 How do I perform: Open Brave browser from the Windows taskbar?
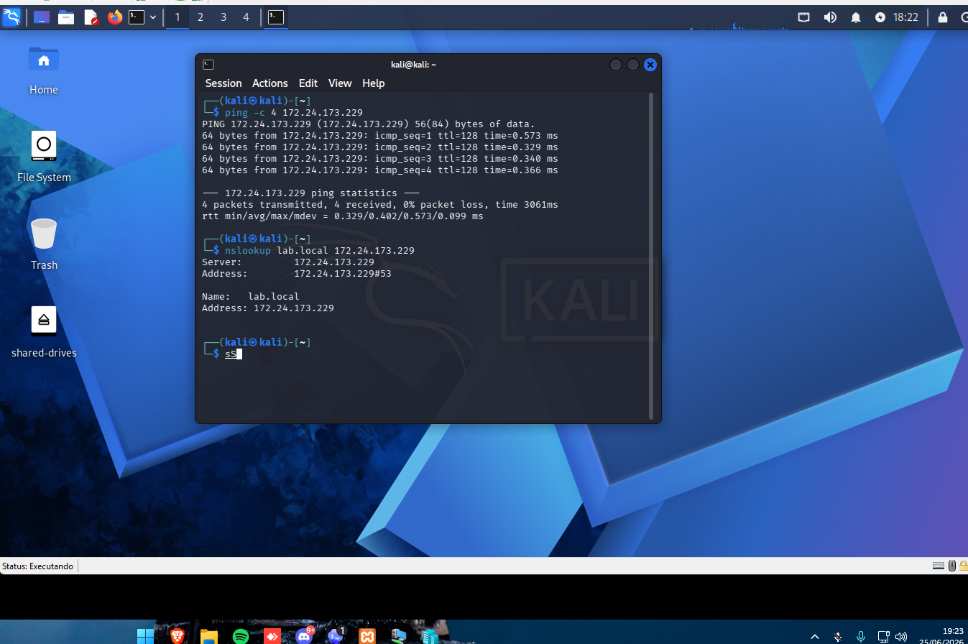(x=177, y=635)
